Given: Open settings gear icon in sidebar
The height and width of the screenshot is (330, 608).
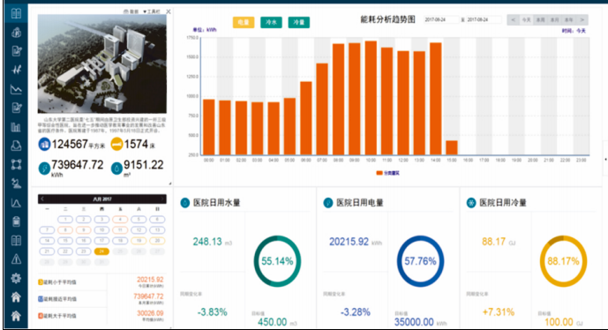Looking at the screenshot, I should tap(16, 278).
